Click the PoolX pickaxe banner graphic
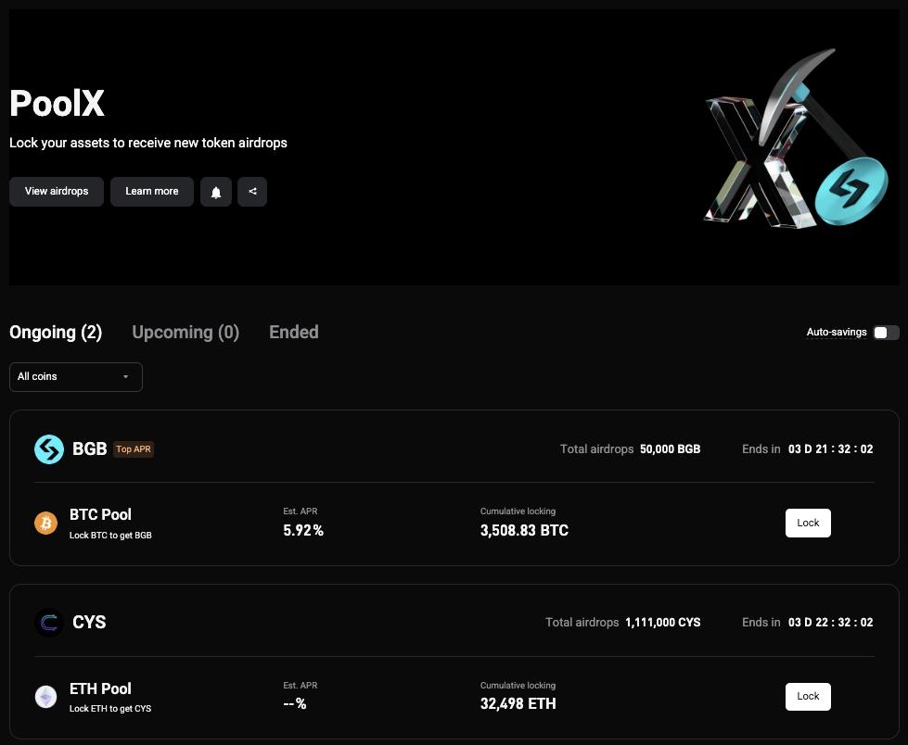This screenshot has height=745, width=908. [796, 140]
